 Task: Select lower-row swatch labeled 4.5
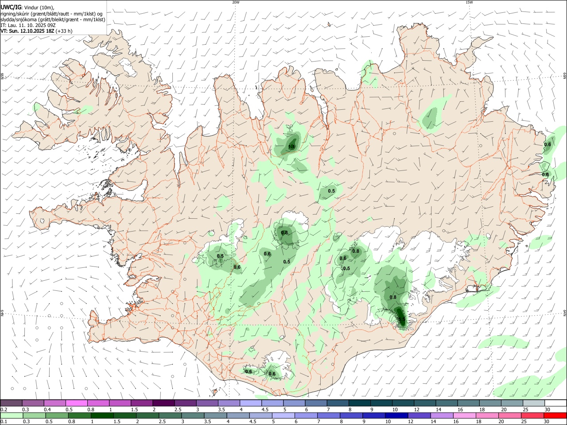260,415
